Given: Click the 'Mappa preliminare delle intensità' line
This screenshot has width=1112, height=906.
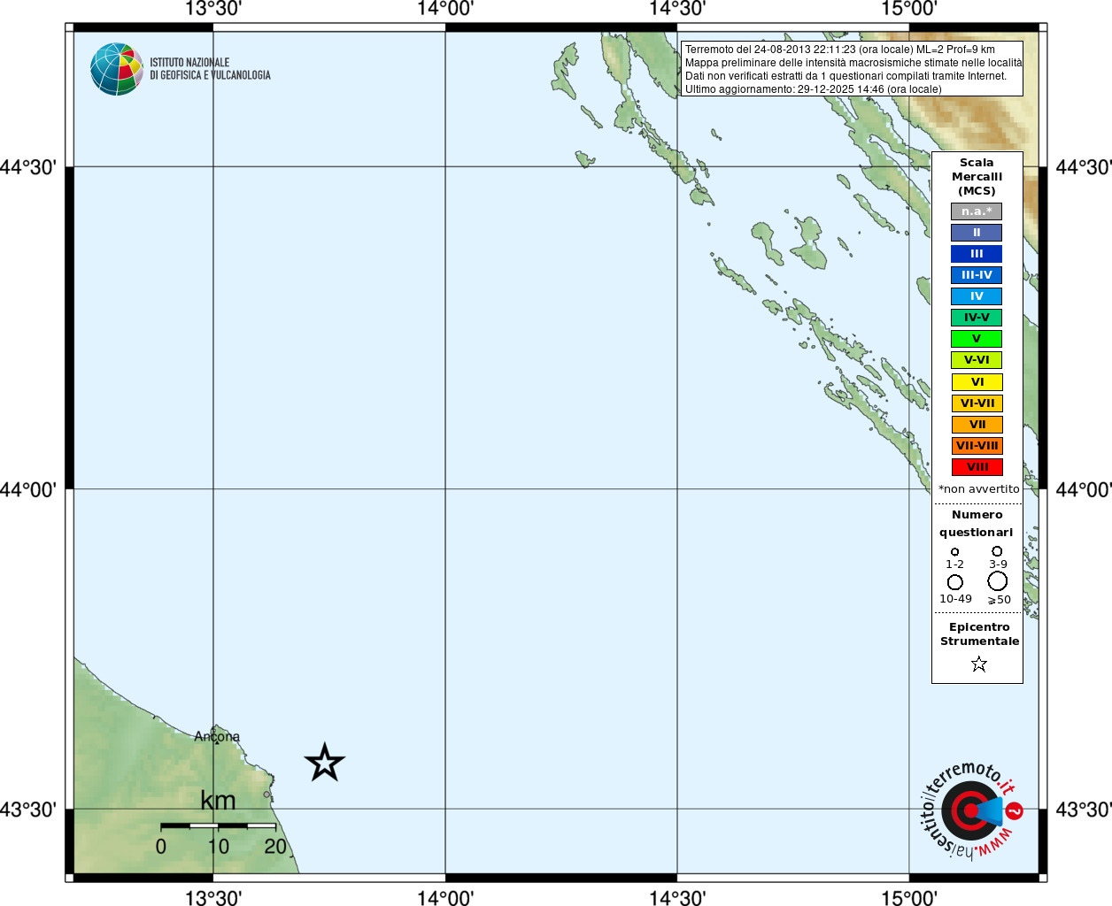Looking at the screenshot, I should 853,63.
